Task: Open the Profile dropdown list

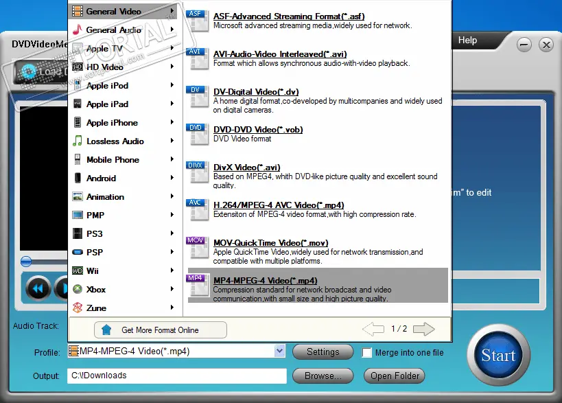Action: point(279,352)
